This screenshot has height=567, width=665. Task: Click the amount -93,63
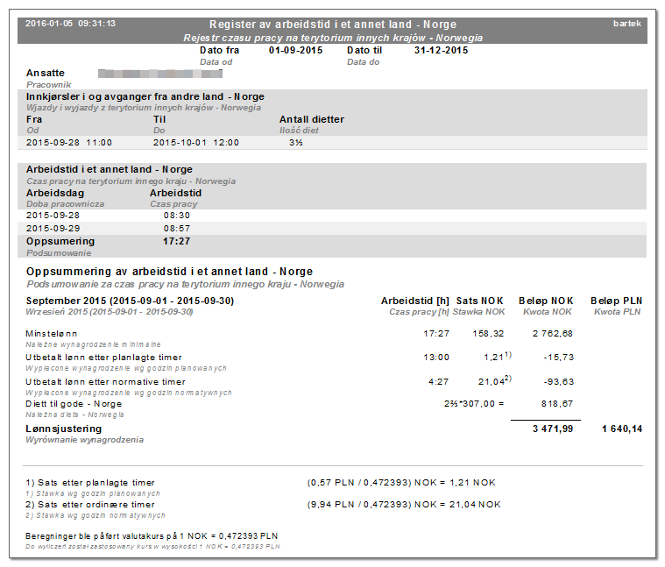(559, 382)
